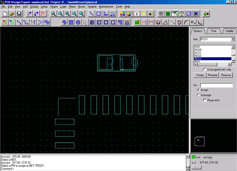This screenshot has height=171, width=237.
Task: Click the Save diskette icon
Action: (x=19, y=14)
